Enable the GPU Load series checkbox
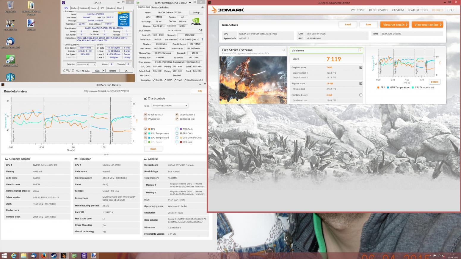461x259 pixels. tap(177, 142)
